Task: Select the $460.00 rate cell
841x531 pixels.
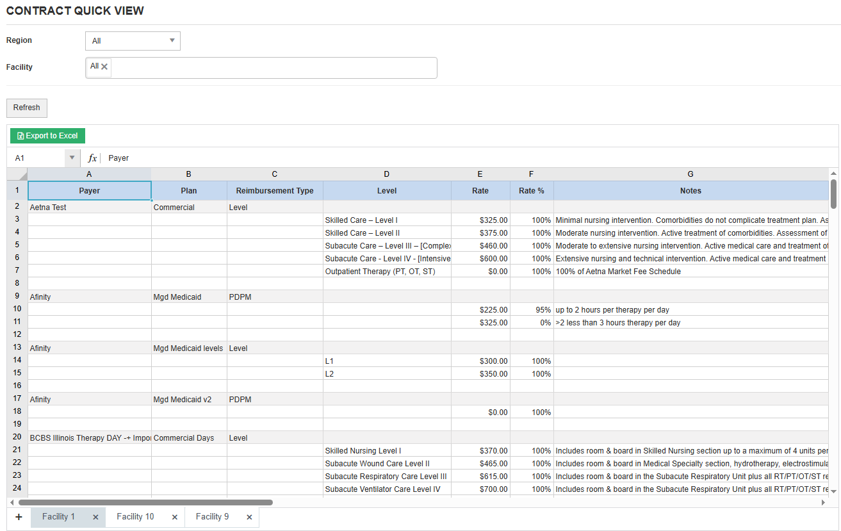Action: 480,245
